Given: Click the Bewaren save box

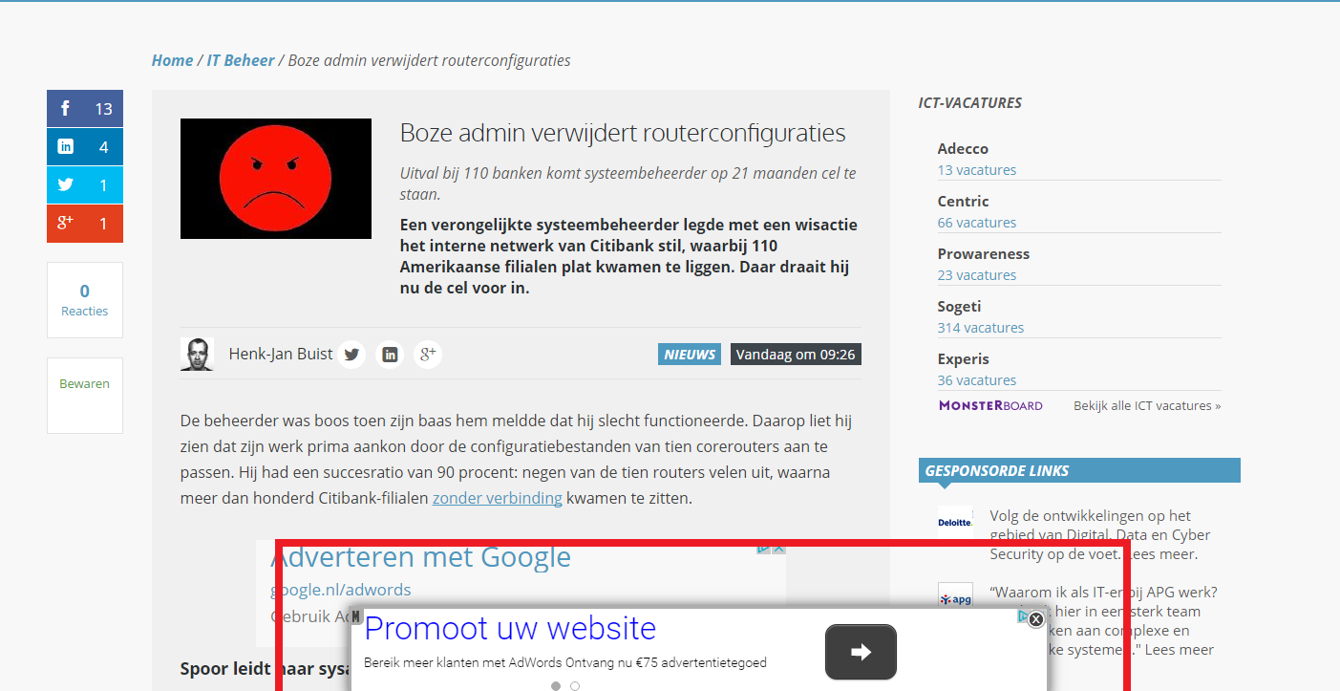Looking at the screenshot, I should click(85, 396).
